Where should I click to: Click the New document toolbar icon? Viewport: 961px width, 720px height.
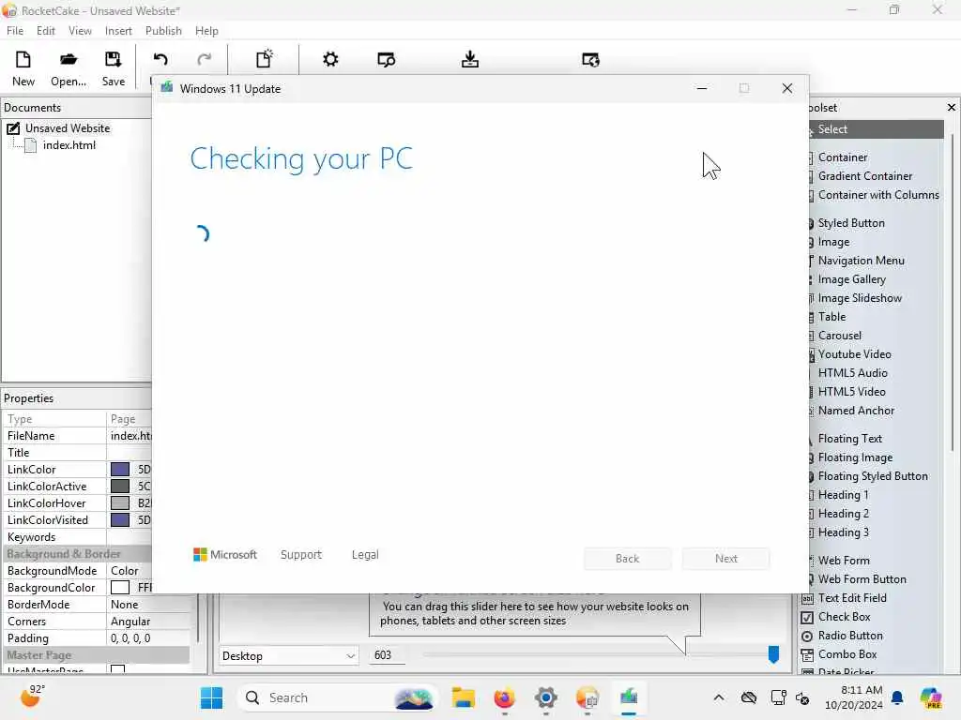(x=23, y=59)
